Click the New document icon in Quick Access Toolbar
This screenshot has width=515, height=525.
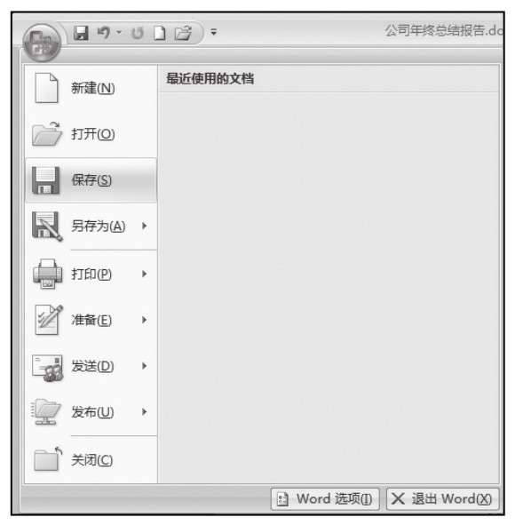(159, 33)
